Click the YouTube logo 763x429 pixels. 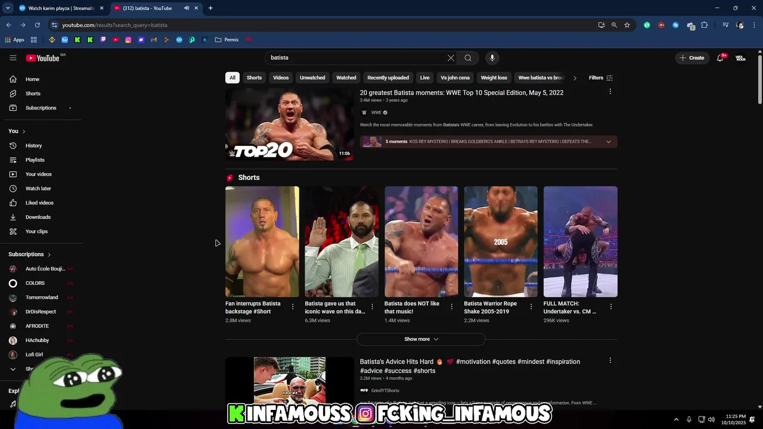42,58
